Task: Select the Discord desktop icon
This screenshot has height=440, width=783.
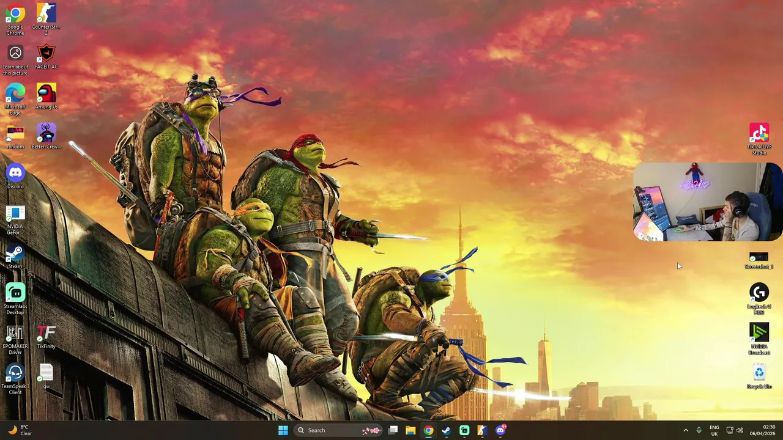Action: click(x=15, y=177)
